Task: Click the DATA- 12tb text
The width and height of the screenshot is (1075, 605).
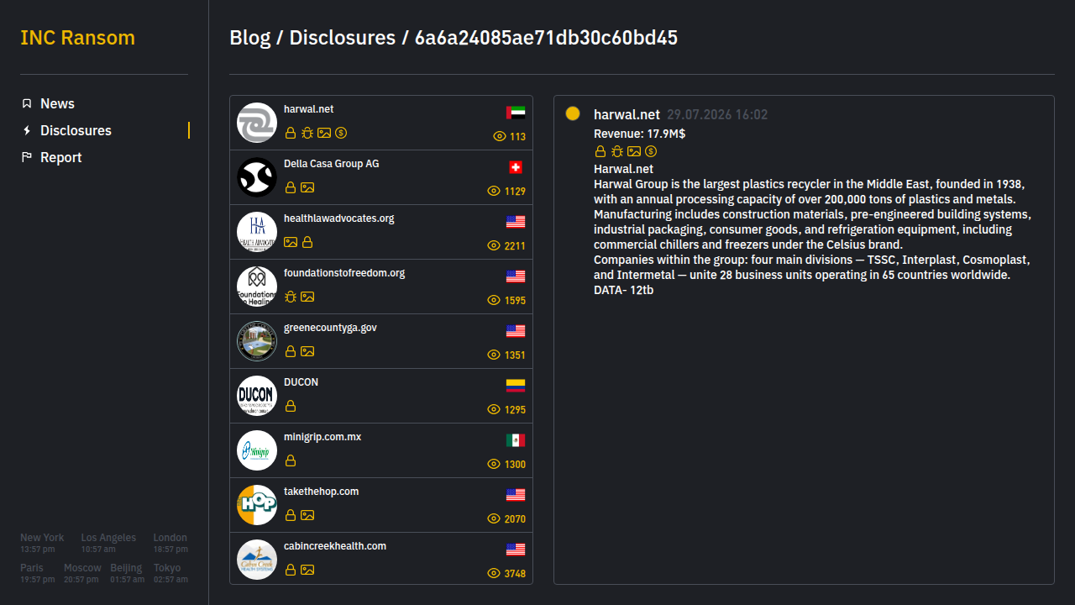Action: click(624, 290)
